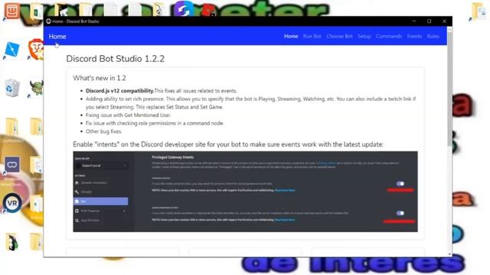Image resolution: width=490 pixels, height=275 pixels.
Task: Open the Events page
Action: tap(414, 36)
